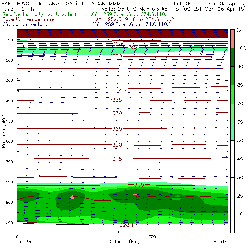Screen dimensions: 248x248
Task: Click the 300 contour label
Action: 139,198
